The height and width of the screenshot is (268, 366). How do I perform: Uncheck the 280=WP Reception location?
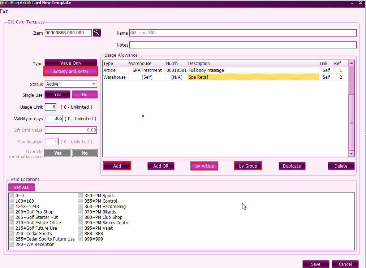click(x=12, y=245)
